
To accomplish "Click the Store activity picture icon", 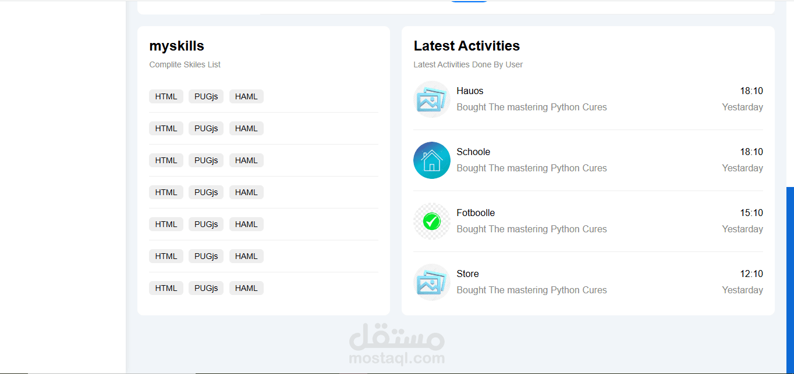I will pyautogui.click(x=431, y=282).
